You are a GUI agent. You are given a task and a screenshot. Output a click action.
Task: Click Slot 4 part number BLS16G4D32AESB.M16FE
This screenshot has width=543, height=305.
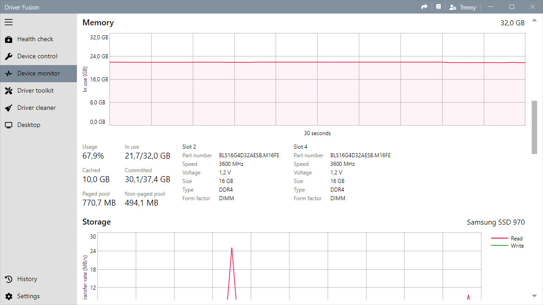coord(361,155)
